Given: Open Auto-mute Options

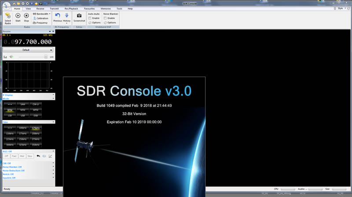Looking at the screenshot, I should tap(95, 23).
